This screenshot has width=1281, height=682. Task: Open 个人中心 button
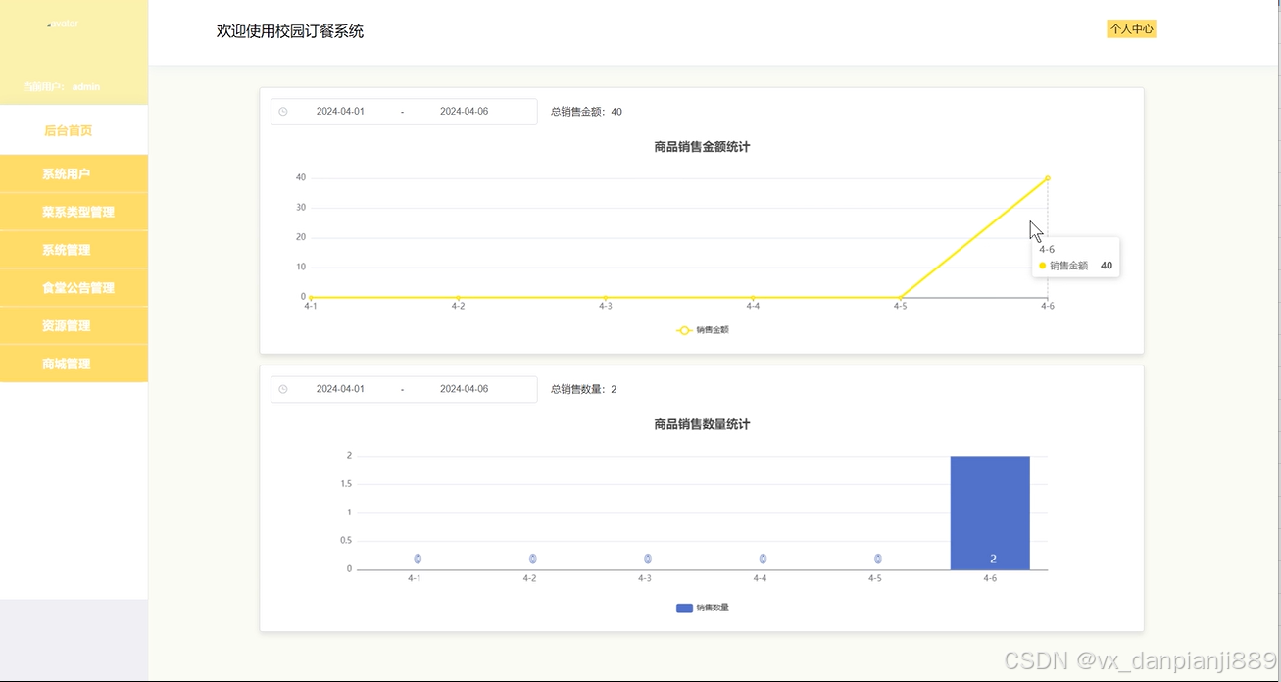(1131, 29)
